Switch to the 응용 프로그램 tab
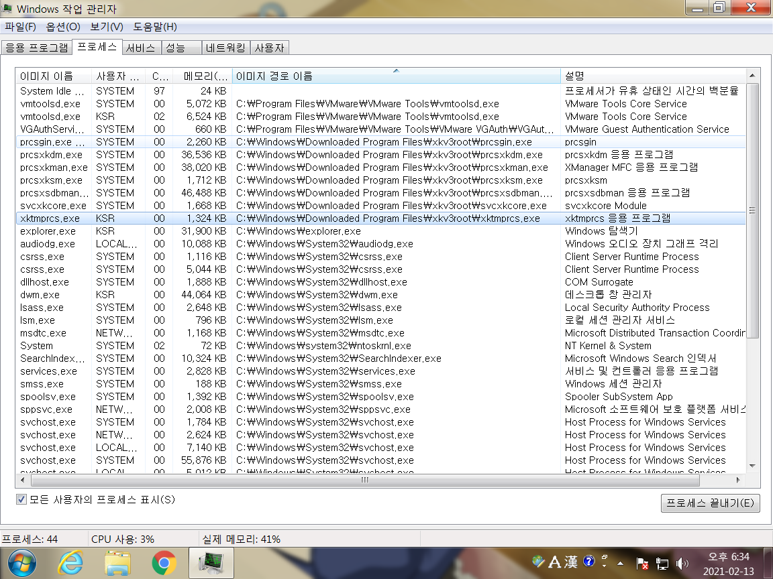The image size is (773, 579). point(37,48)
